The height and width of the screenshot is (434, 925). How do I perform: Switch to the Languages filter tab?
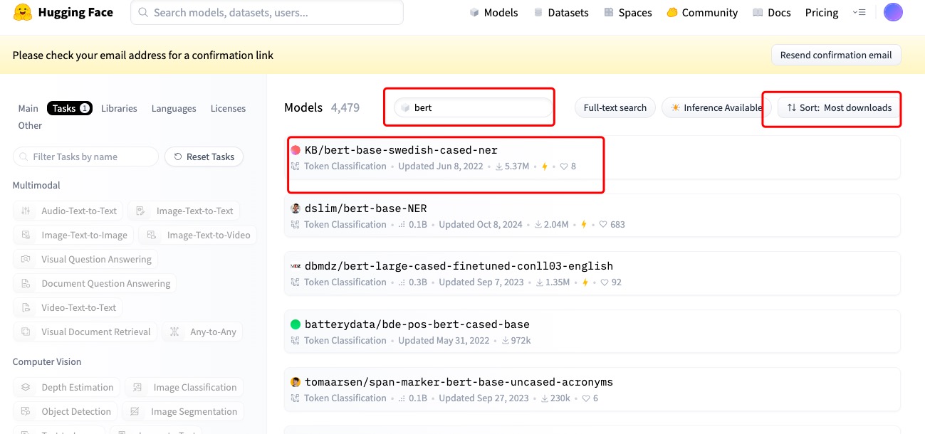coord(174,108)
